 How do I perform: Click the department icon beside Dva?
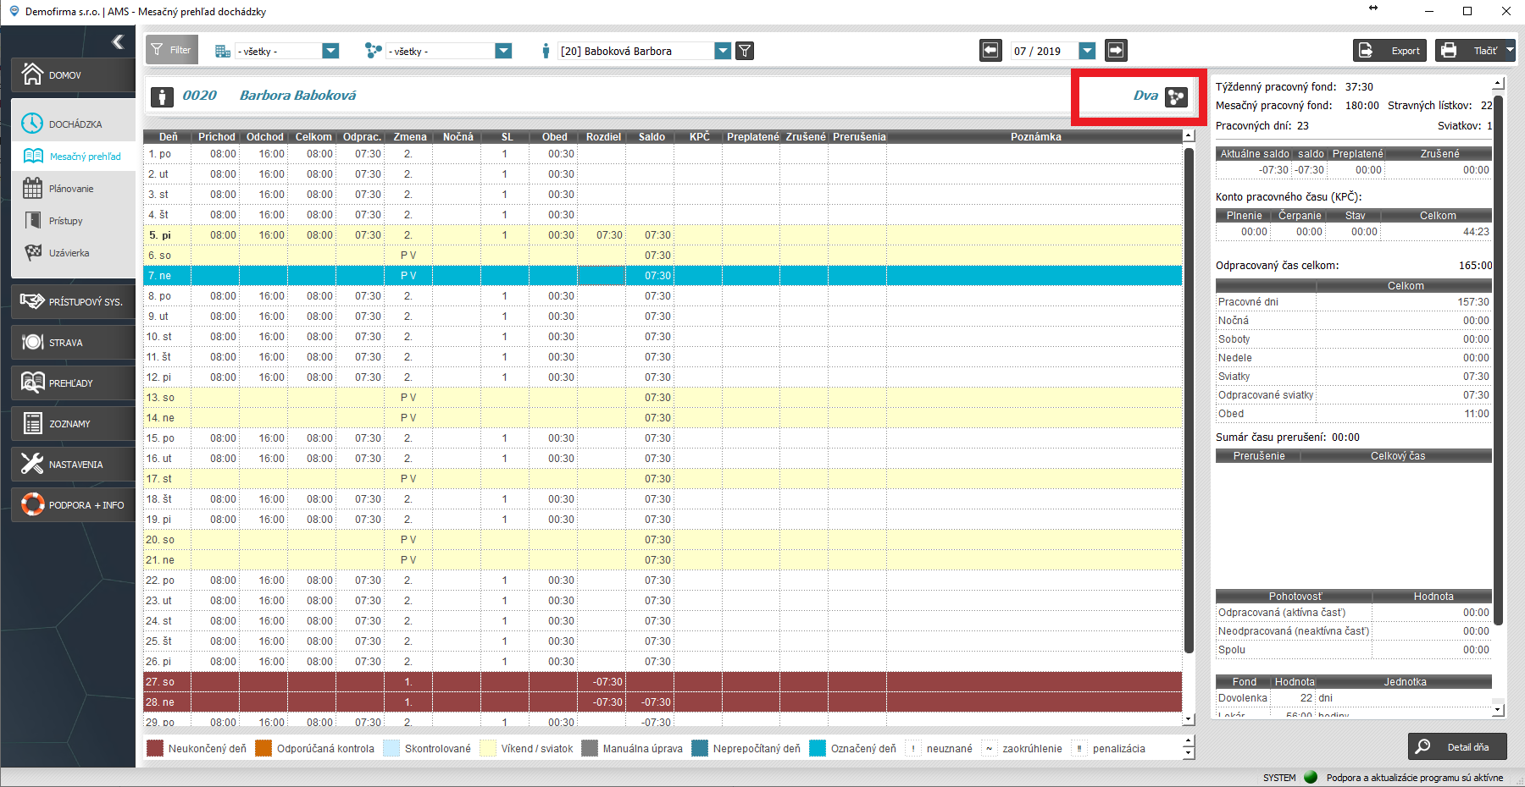coord(1176,96)
